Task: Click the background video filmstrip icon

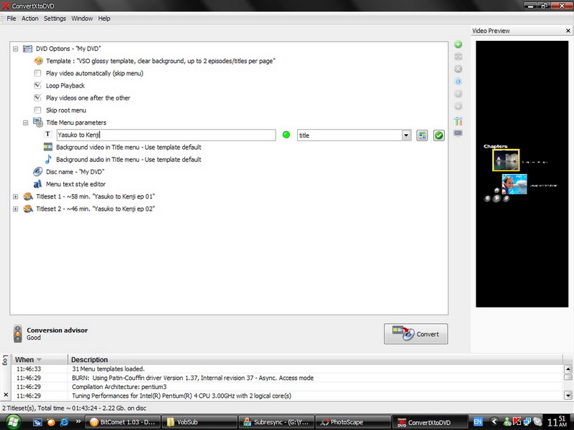Action: 48,147
